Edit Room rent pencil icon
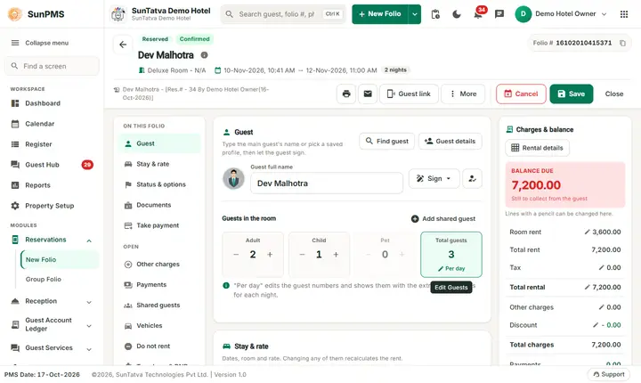Image resolution: width=641 pixels, height=383 pixels. coord(587,232)
